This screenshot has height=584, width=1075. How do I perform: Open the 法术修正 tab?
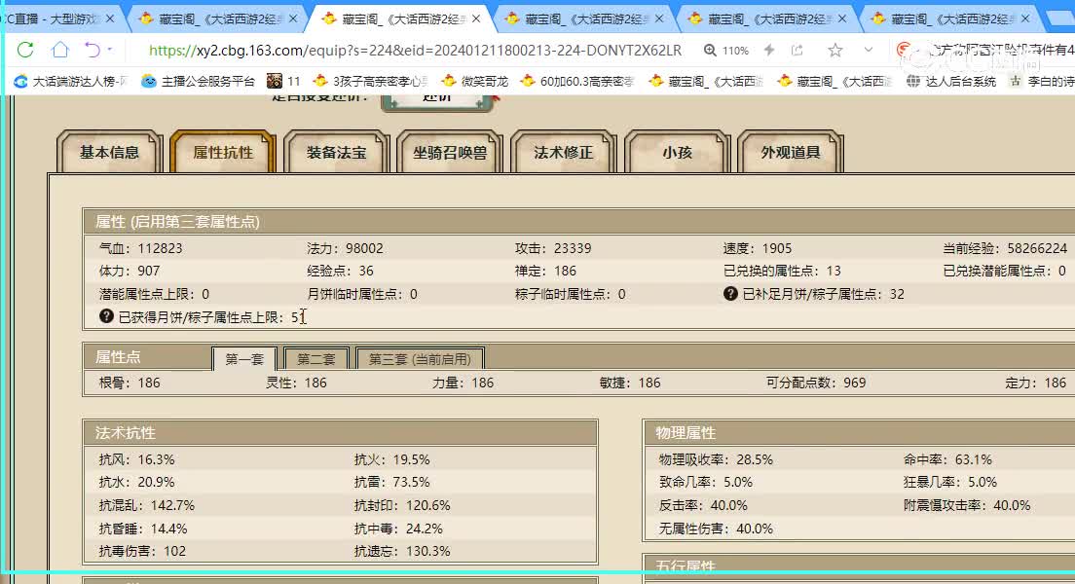pos(564,152)
